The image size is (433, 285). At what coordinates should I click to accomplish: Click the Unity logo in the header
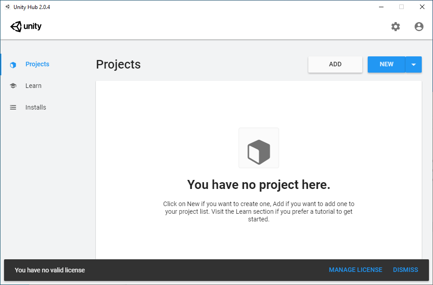tap(26, 27)
